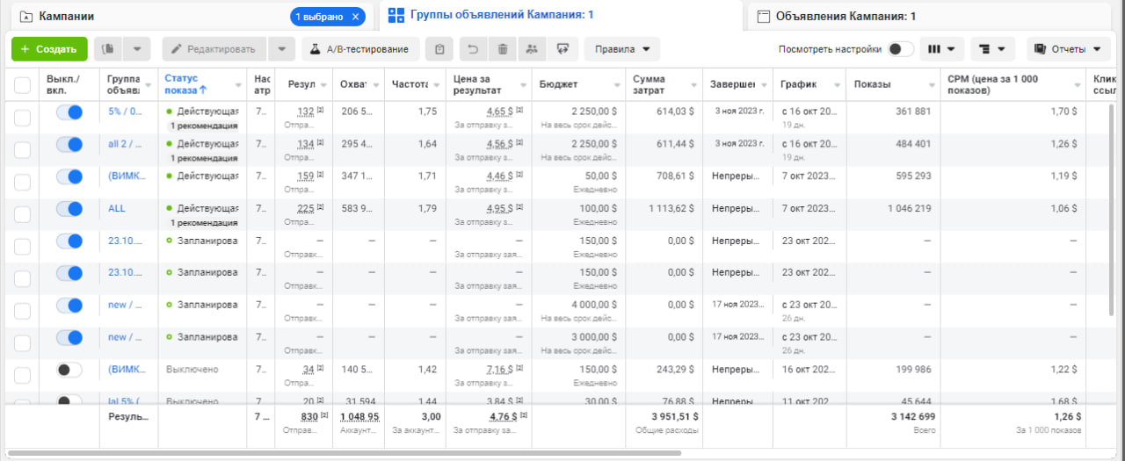Image resolution: width=1125 pixels, height=461 pixels.
Task: Click the clipboard paste icon in toolbar
Action: [x=439, y=49]
